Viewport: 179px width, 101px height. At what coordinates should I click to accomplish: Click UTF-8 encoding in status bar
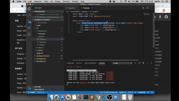click(x=130, y=92)
